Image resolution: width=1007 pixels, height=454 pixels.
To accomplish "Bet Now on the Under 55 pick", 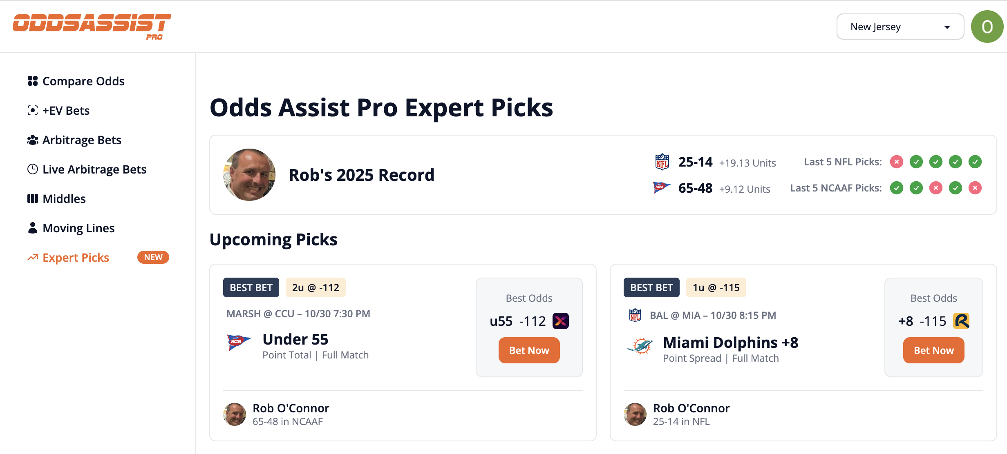I will [x=529, y=350].
